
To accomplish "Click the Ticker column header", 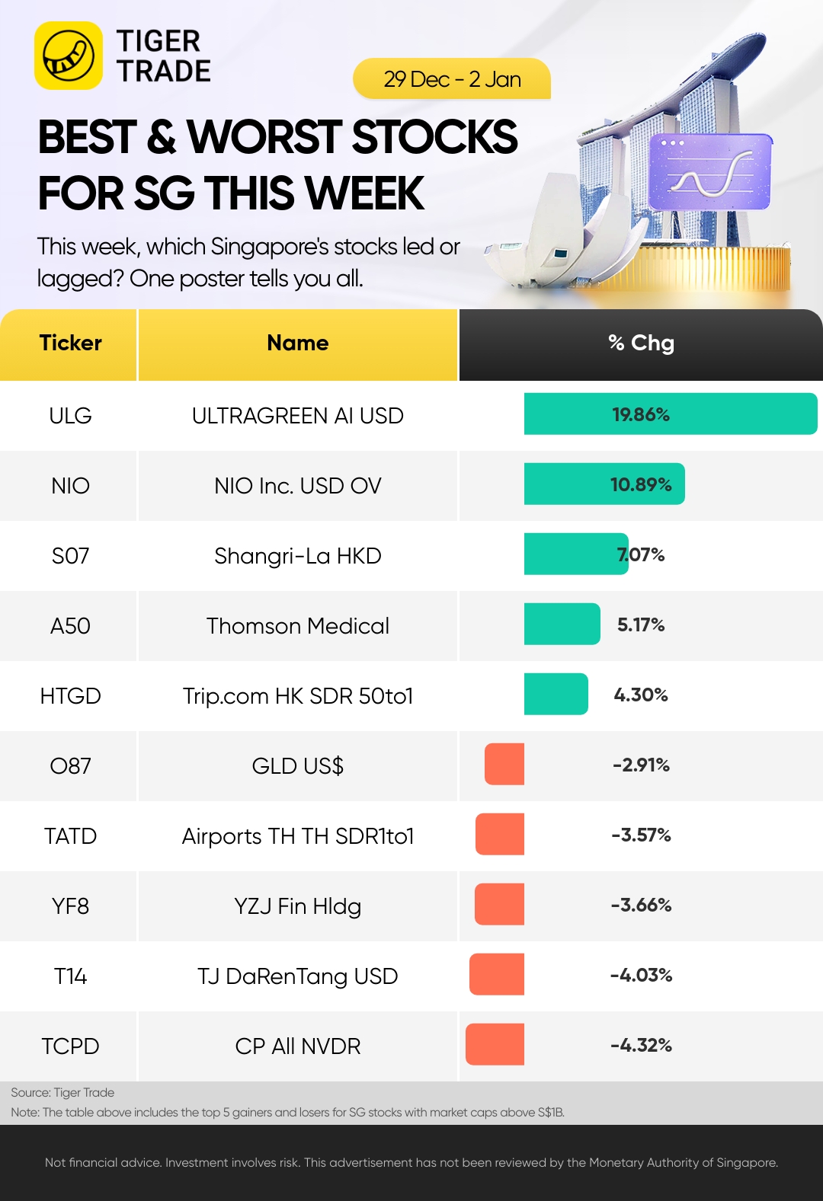I will [x=69, y=344].
